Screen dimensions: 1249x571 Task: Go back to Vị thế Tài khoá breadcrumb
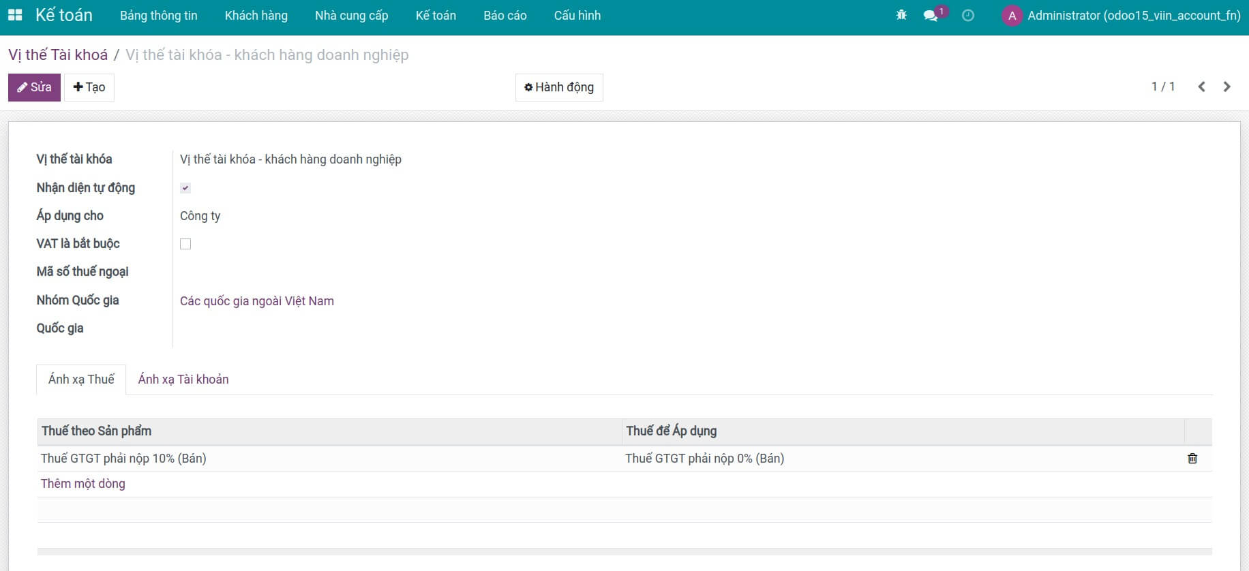[58, 55]
